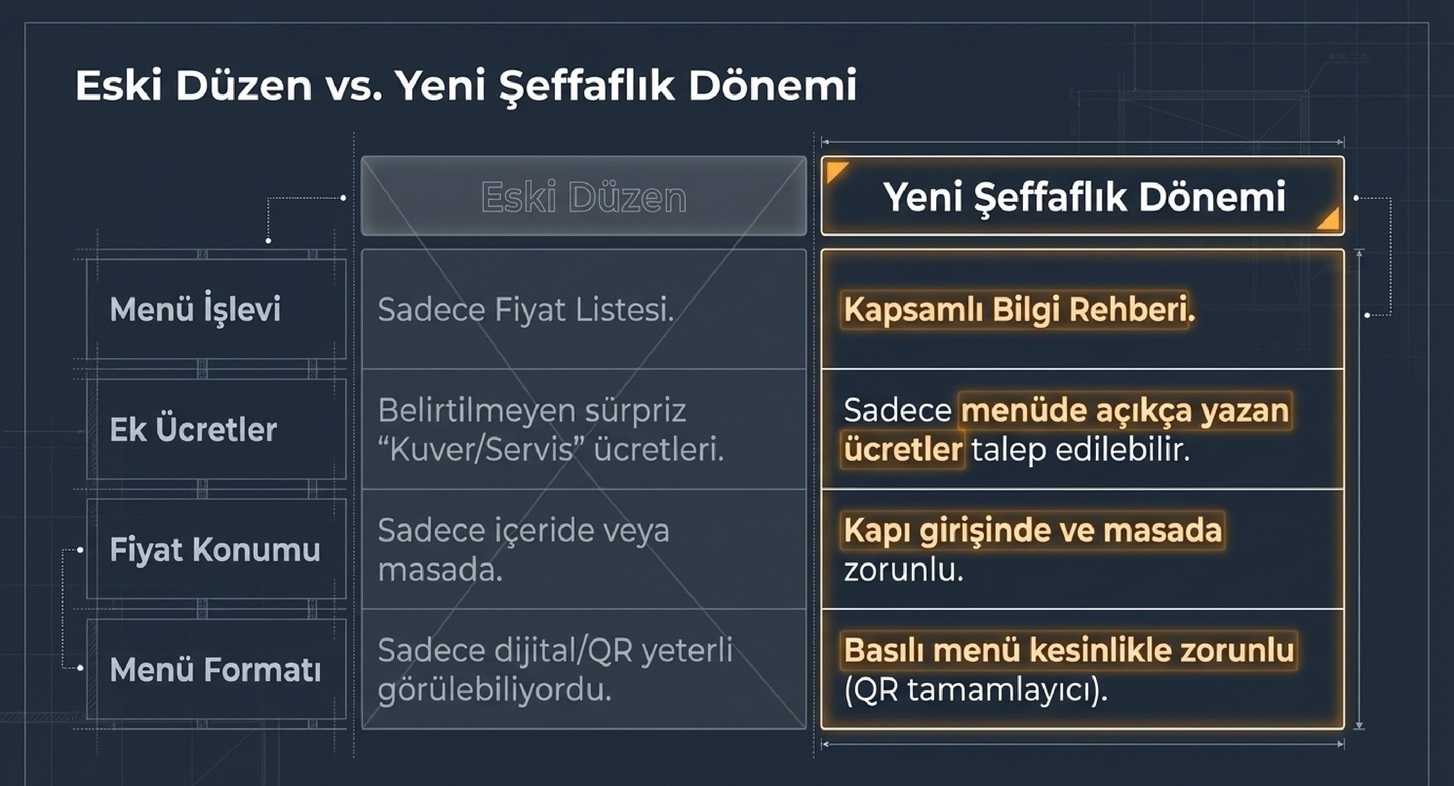Screen dimensions: 1454x786
Task: Click the "Kuver/Servis" ücretleri cell
Action: (550, 430)
